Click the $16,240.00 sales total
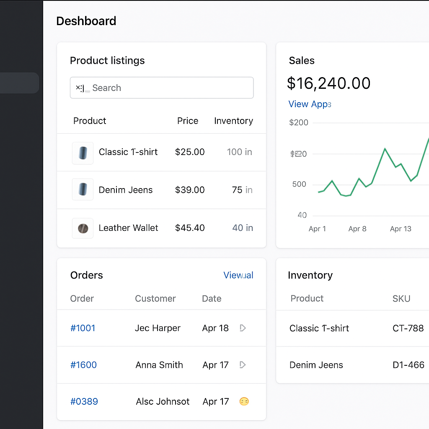The height and width of the screenshot is (429, 429). 328,83
